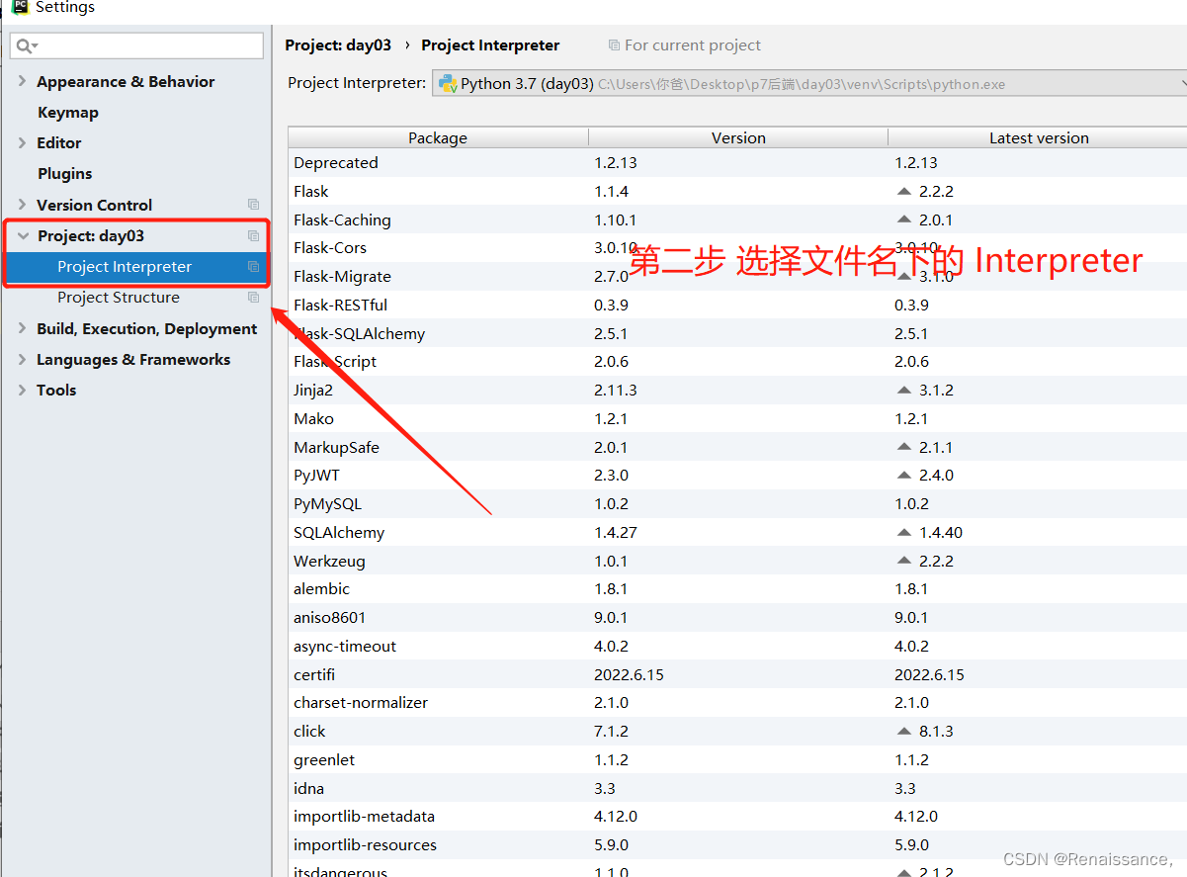Click Project: day03 breadcrumb
Screen dimensions: 1187x877
pos(338,45)
